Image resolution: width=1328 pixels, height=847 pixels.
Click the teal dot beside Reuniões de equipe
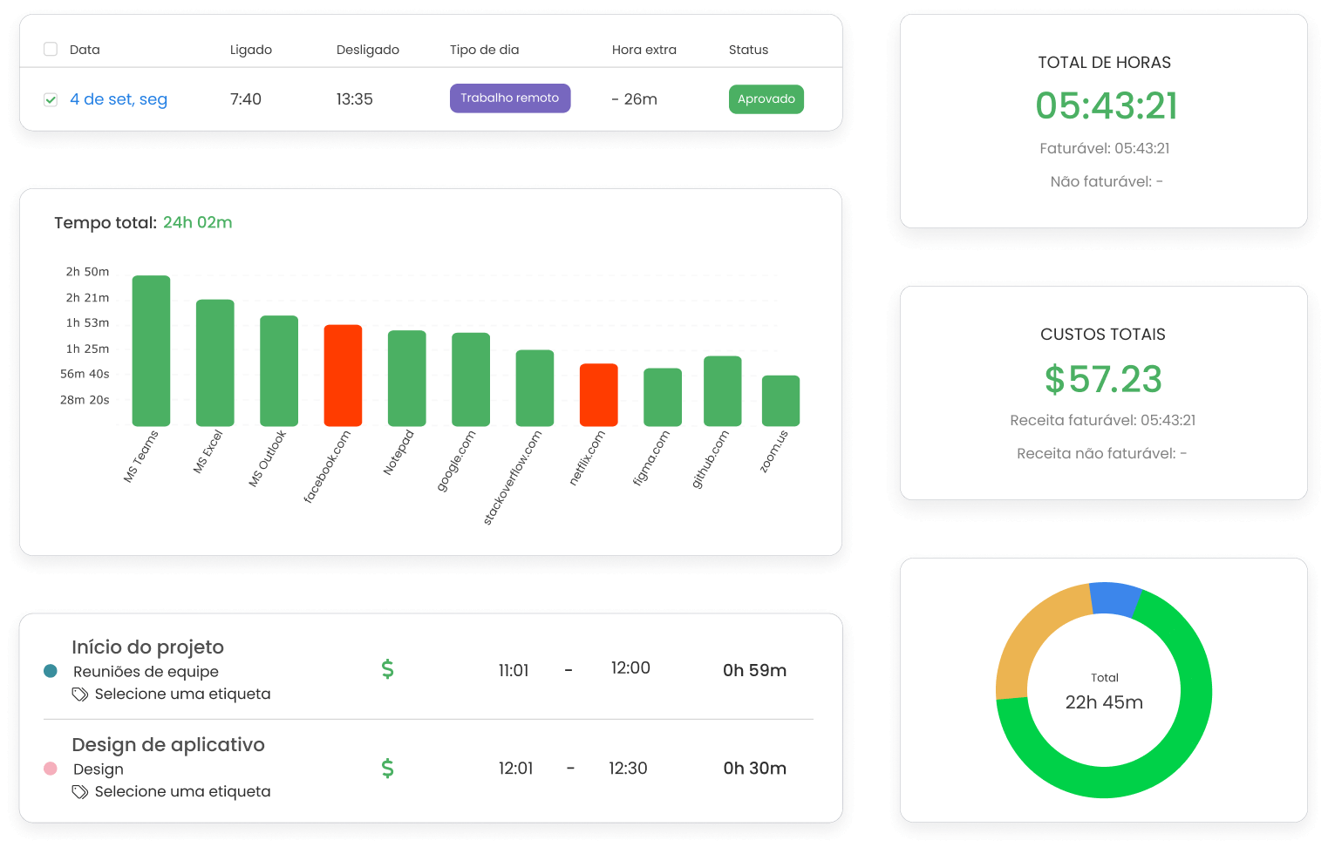point(53,671)
